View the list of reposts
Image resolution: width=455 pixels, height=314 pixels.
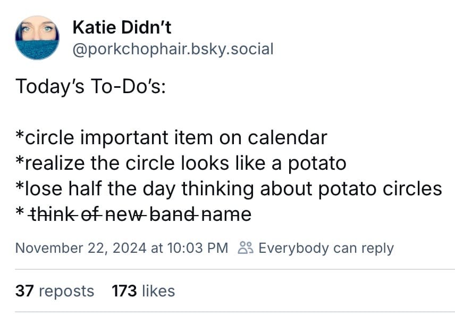[66, 291]
